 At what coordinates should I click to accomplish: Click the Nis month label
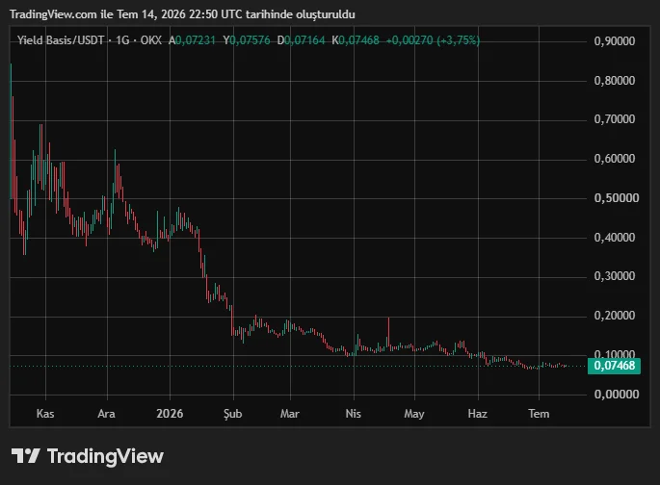pyautogui.click(x=354, y=414)
